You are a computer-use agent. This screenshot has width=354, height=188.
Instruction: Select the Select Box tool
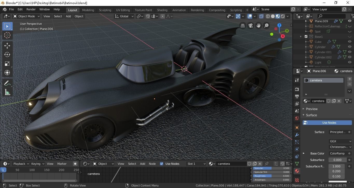tap(7, 26)
